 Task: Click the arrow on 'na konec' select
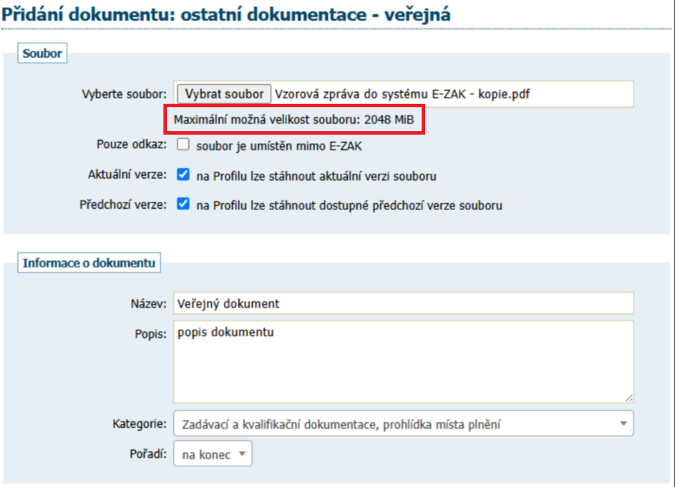coord(242,454)
